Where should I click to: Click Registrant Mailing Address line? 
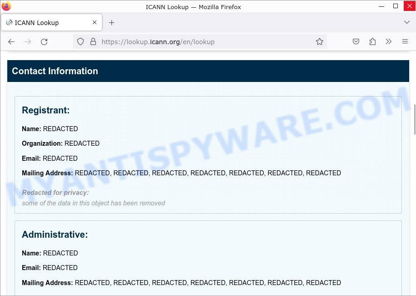coord(181,173)
